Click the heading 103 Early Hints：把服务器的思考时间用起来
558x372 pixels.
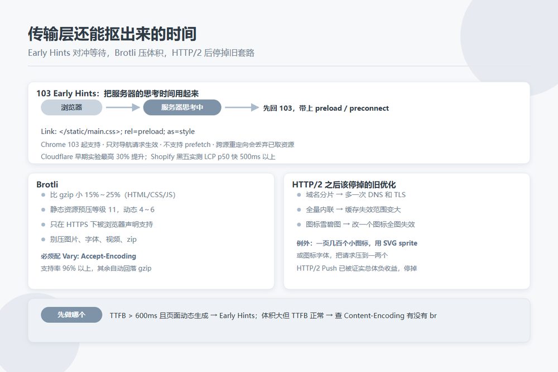pyautogui.click(x=117, y=93)
